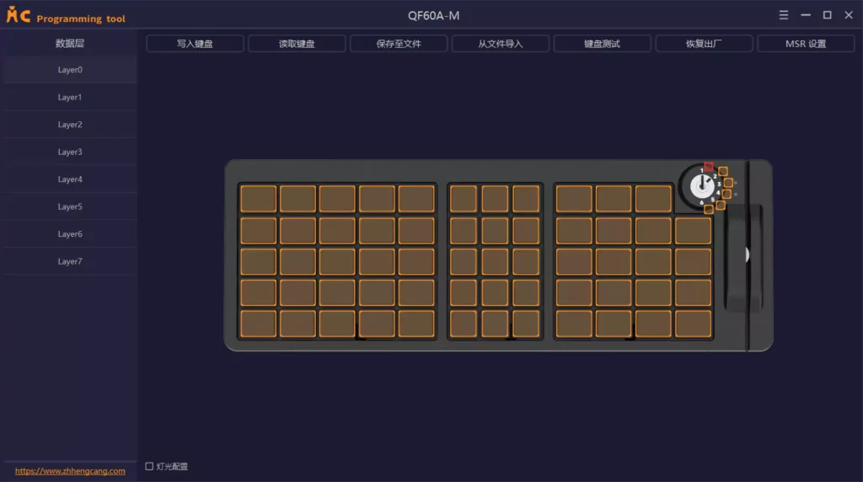Select the key-lock position 6 square
The width and height of the screenshot is (863, 482).
click(708, 210)
